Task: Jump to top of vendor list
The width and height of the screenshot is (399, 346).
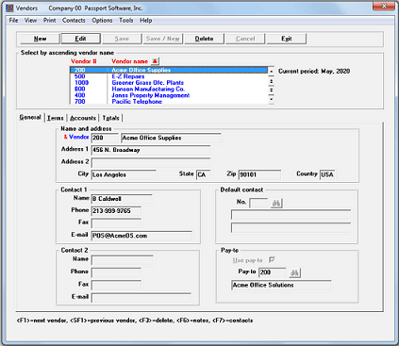Action: tap(271, 72)
